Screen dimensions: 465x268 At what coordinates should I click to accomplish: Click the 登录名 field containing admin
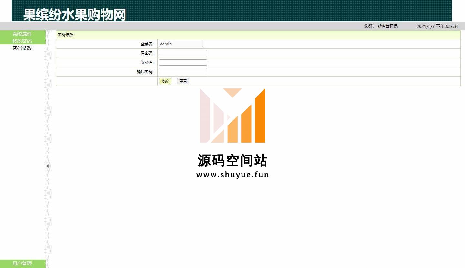click(x=181, y=44)
